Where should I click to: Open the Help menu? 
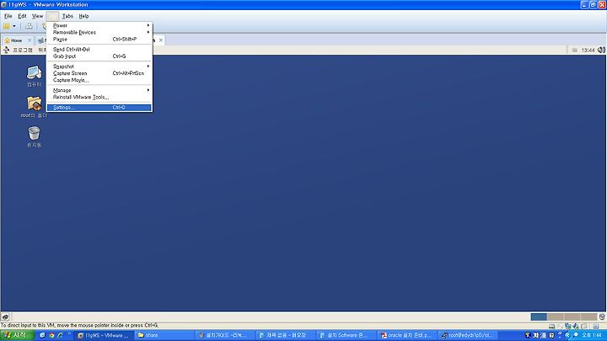click(83, 16)
